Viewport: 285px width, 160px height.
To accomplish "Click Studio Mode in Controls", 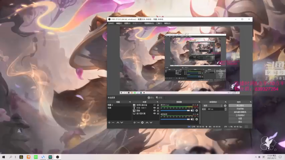I will click(x=240, y=115).
